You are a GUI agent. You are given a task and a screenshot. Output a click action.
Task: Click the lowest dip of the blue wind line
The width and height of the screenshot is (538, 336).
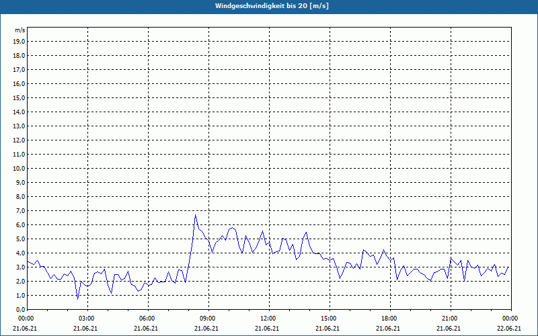pos(77,299)
